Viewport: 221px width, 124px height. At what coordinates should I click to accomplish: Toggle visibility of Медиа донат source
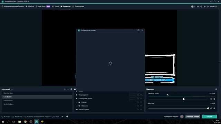click(x=141, y=95)
